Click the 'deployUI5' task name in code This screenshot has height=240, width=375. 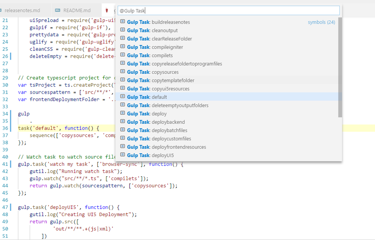tap(64, 207)
